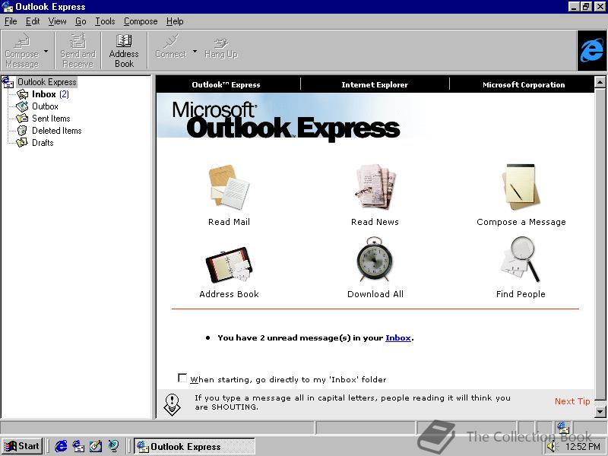Click Next Tip link
The image size is (608, 456).
[572, 401]
